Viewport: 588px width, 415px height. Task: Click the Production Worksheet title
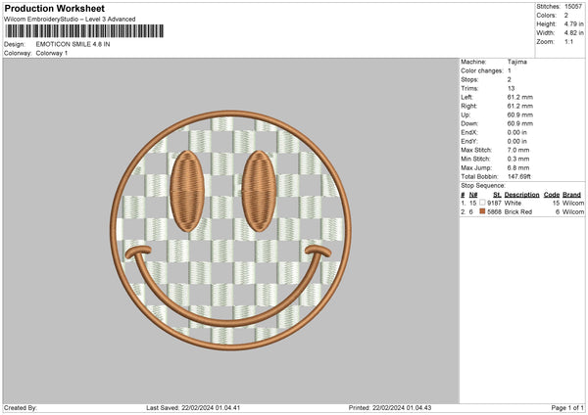[x=54, y=7]
